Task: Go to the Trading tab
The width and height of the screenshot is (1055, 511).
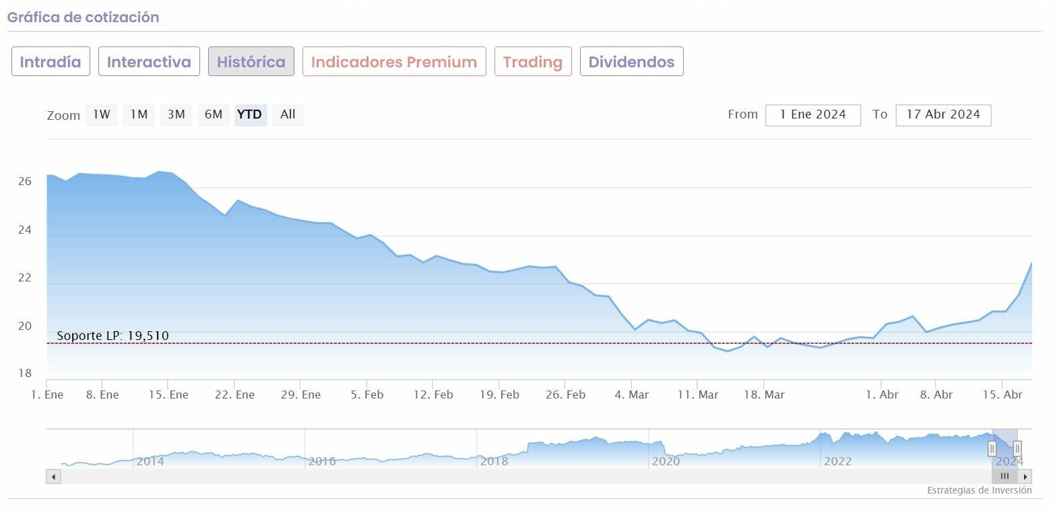Action: coord(533,62)
